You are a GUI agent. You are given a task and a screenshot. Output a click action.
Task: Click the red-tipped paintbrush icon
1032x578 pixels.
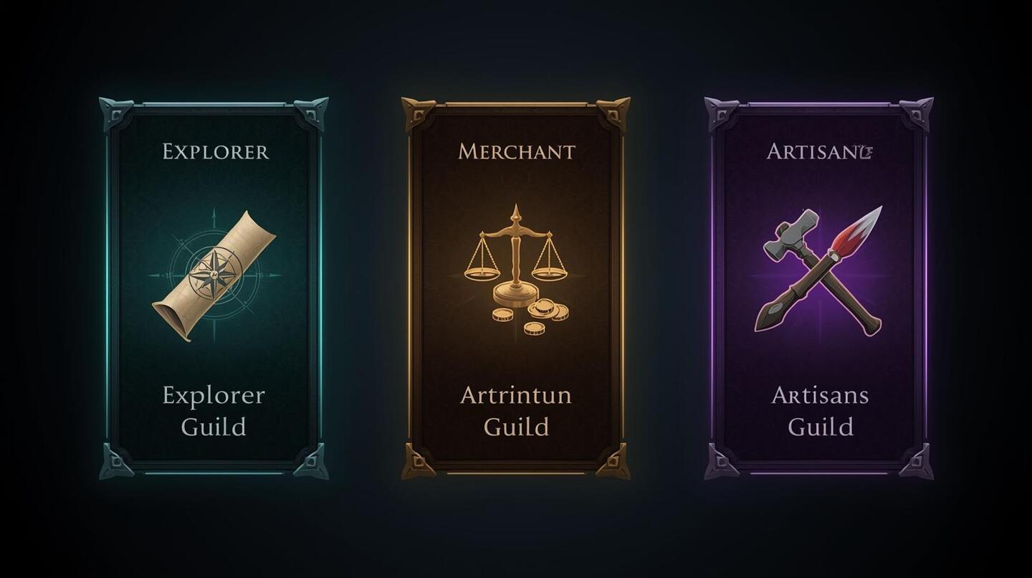tap(819, 268)
